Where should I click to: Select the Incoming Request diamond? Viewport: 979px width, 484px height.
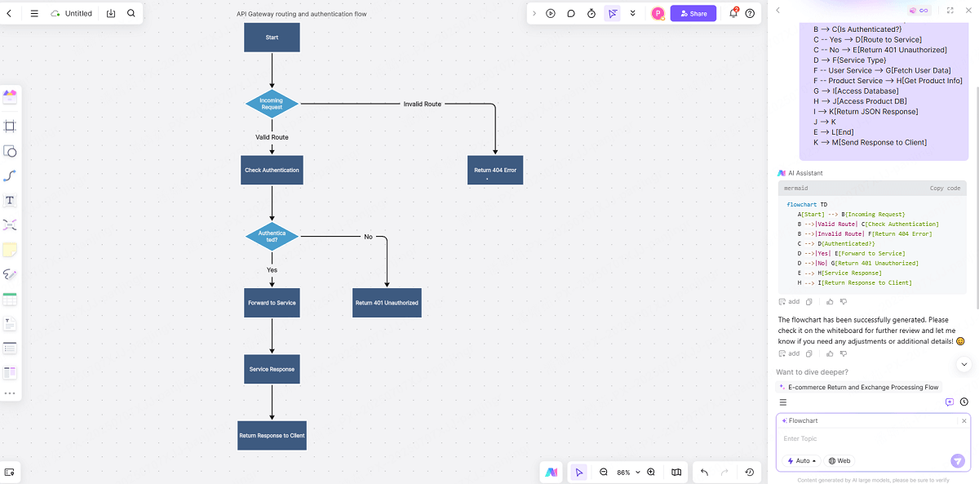coord(272,104)
